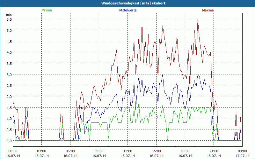Select the blue Mittelwerte legend label
The width and height of the screenshot is (255, 159).
click(128, 10)
